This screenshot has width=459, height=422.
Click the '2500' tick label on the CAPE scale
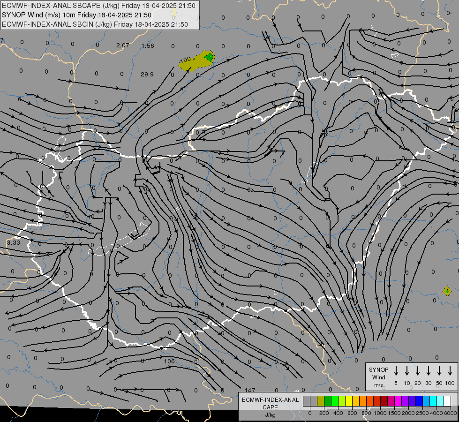422,413
